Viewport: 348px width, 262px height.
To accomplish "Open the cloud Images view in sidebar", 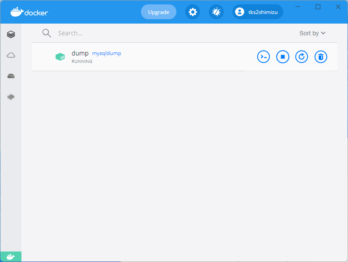I will [11, 55].
